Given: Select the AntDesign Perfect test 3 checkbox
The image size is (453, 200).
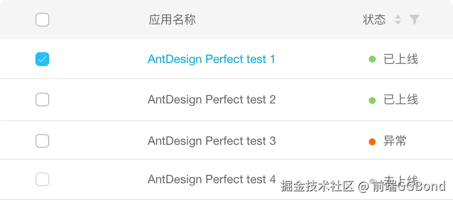Looking at the screenshot, I should [42, 141].
